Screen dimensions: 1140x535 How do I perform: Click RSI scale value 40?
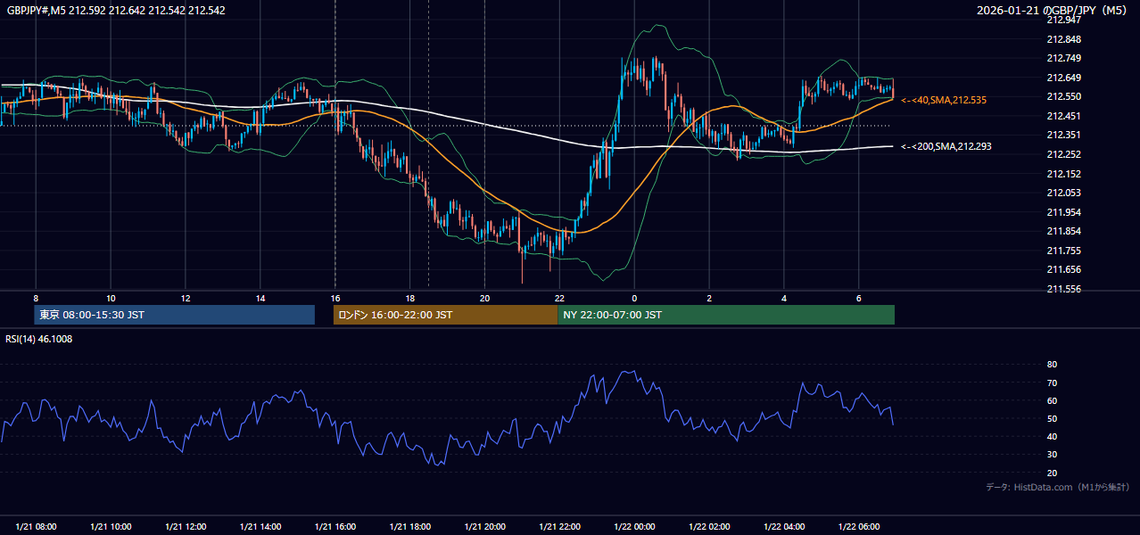click(1052, 436)
